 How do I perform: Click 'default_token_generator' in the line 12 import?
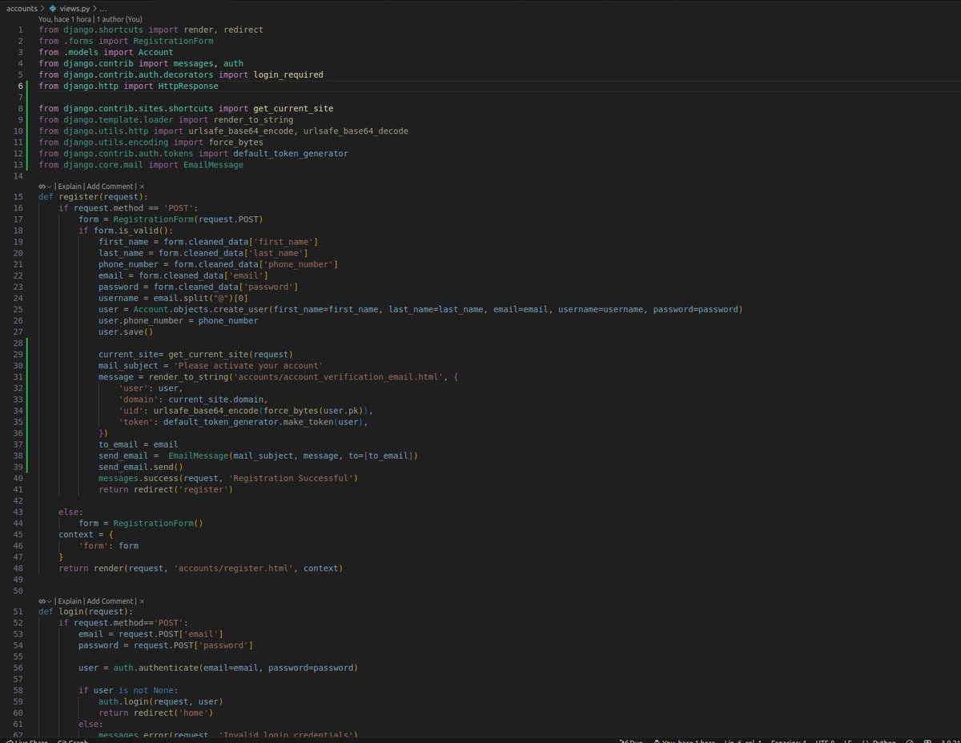pos(291,153)
